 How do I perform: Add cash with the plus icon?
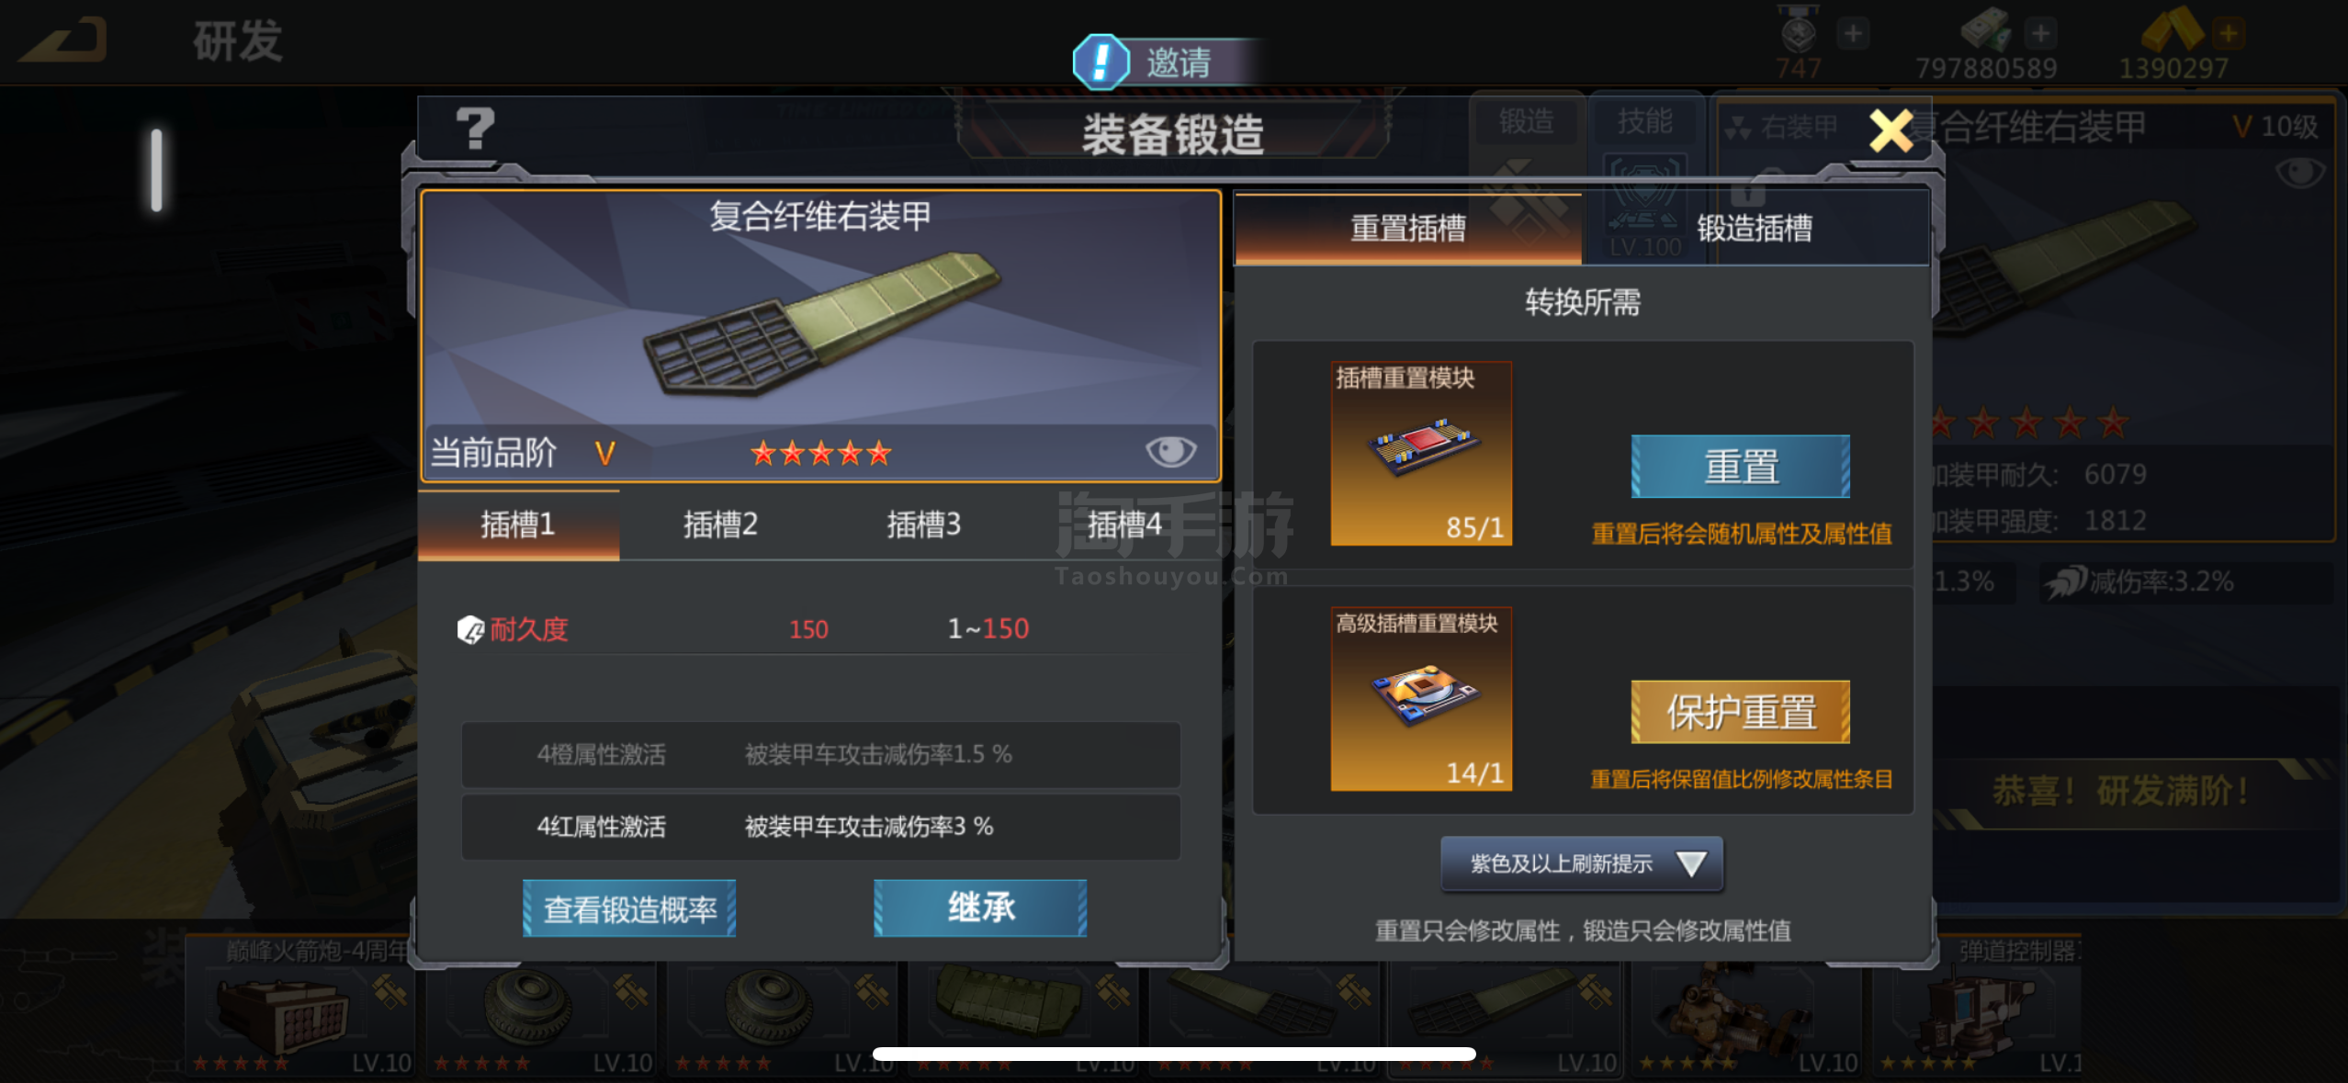[x=2040, y=35]
